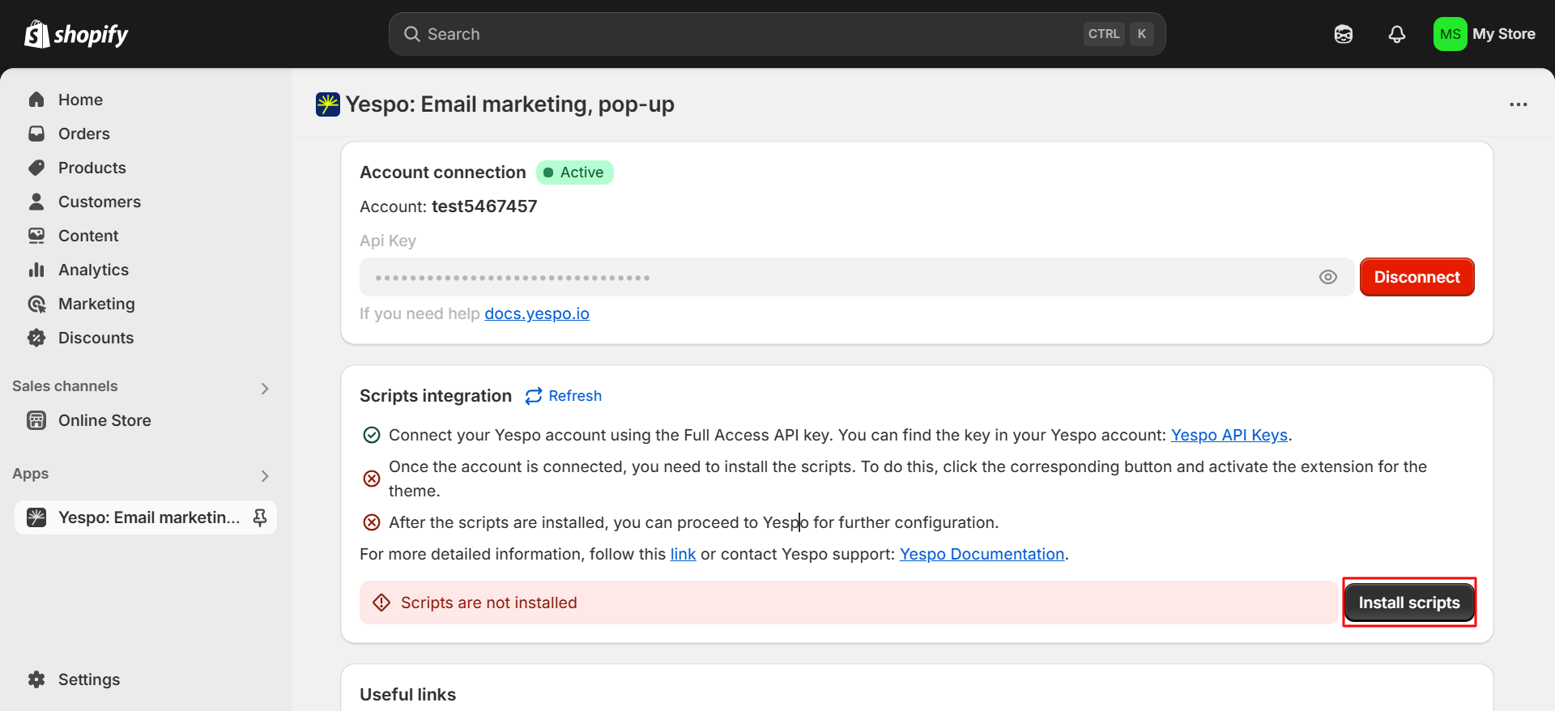Open the Sidekick assistant icon
Screen dimensions: 1555x711
1344,34
